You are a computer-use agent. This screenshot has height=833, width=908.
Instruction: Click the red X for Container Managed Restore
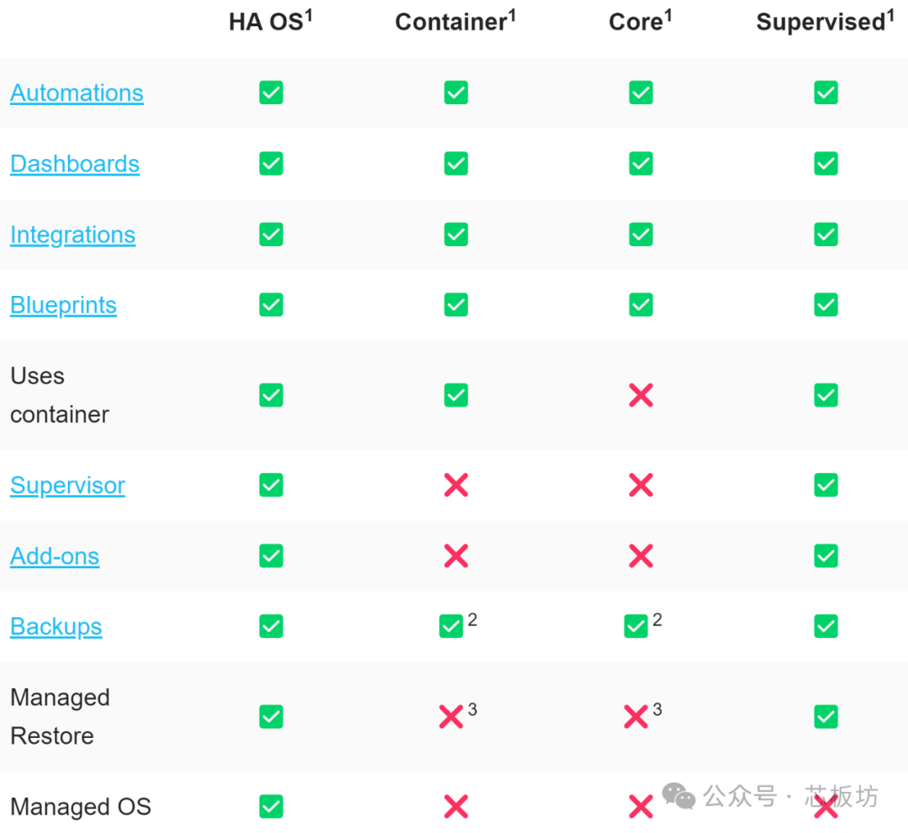[x=451, y=717]
